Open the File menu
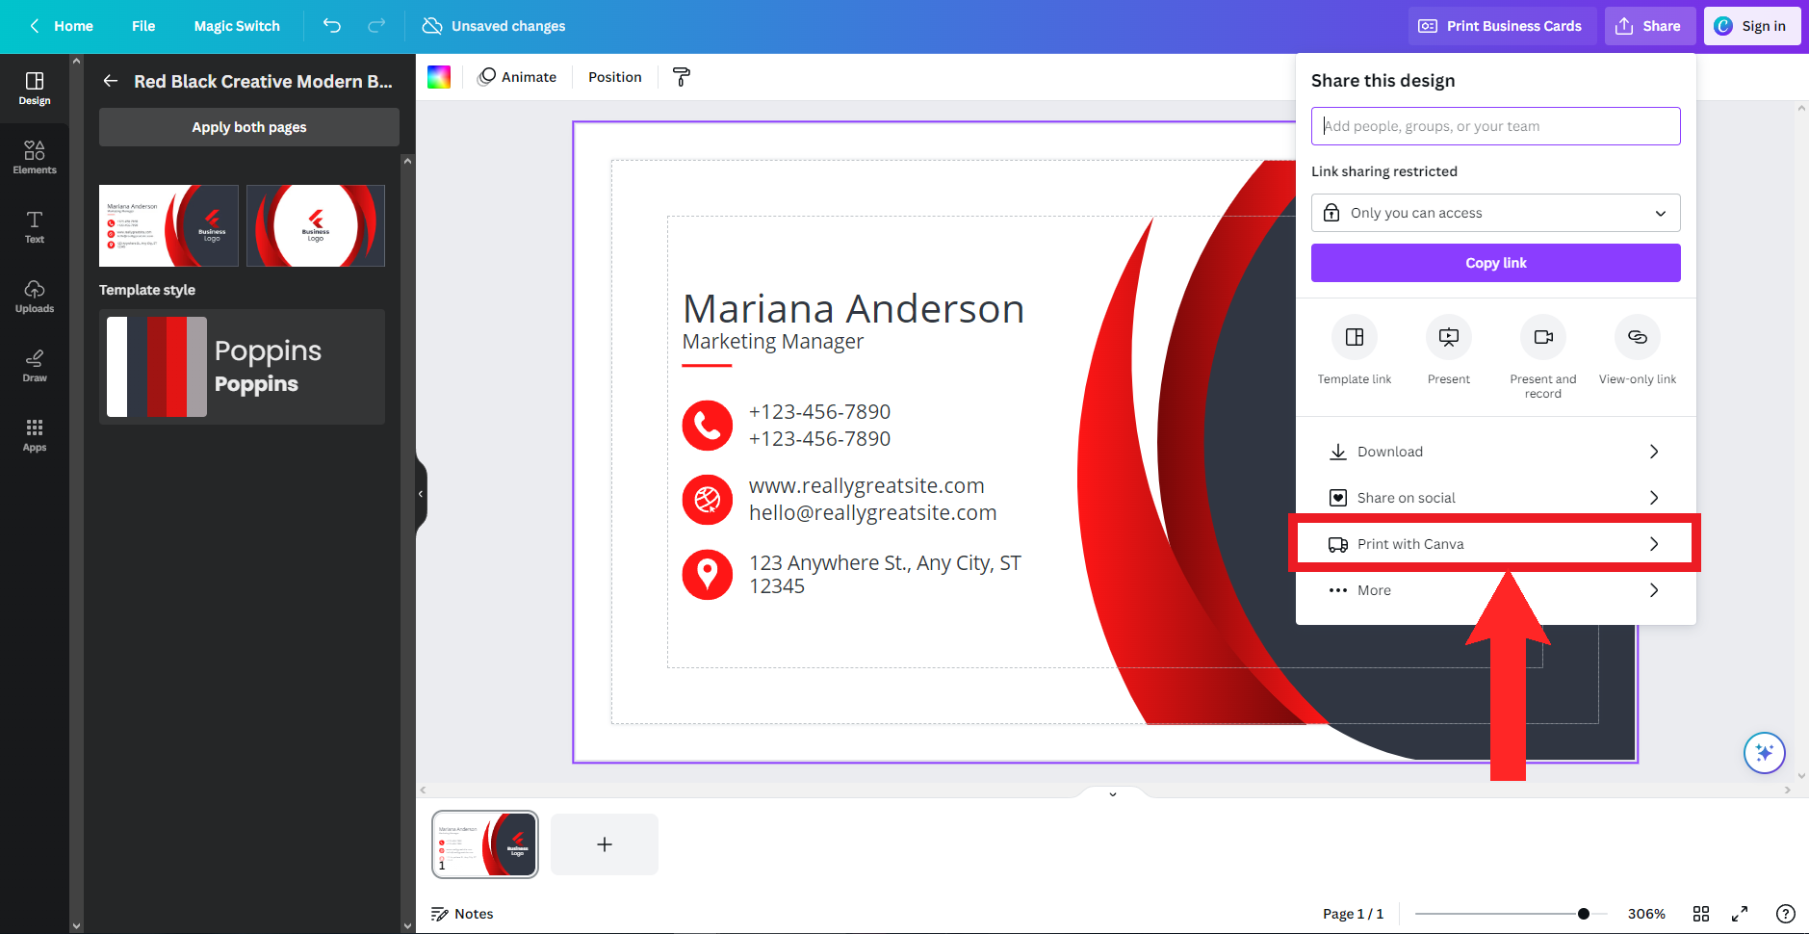 coord(143,26)
